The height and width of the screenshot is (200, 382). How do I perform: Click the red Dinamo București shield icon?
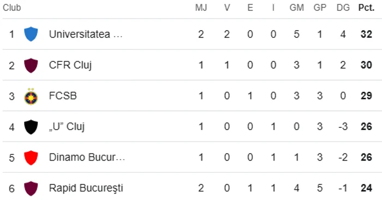tap(31, 157)
